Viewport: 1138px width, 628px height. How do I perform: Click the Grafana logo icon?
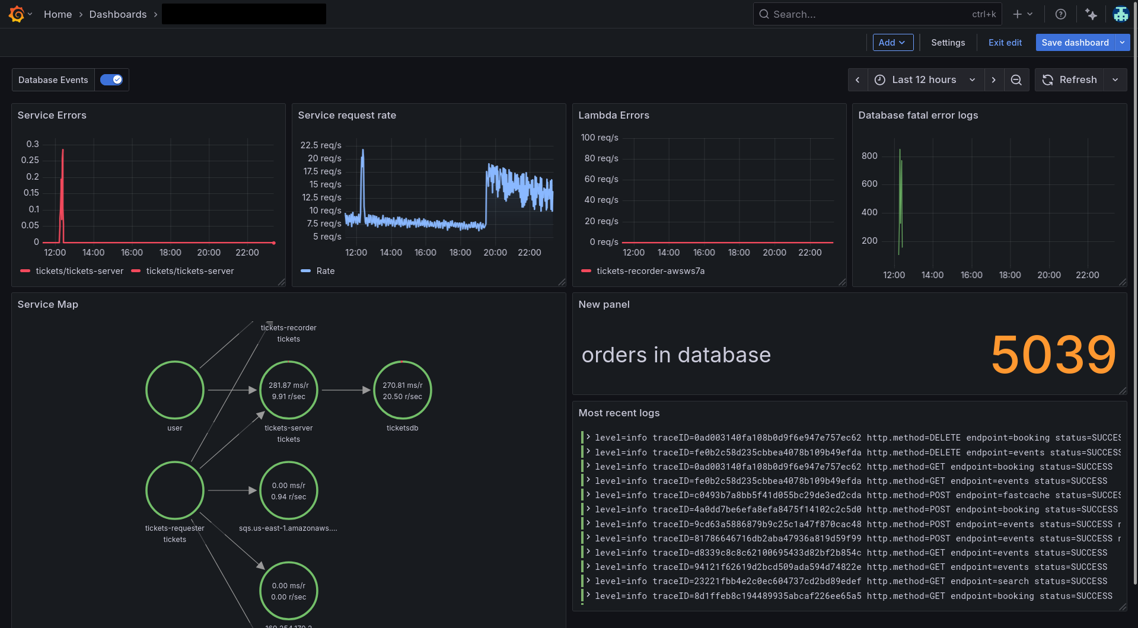[x=17, y=14]
